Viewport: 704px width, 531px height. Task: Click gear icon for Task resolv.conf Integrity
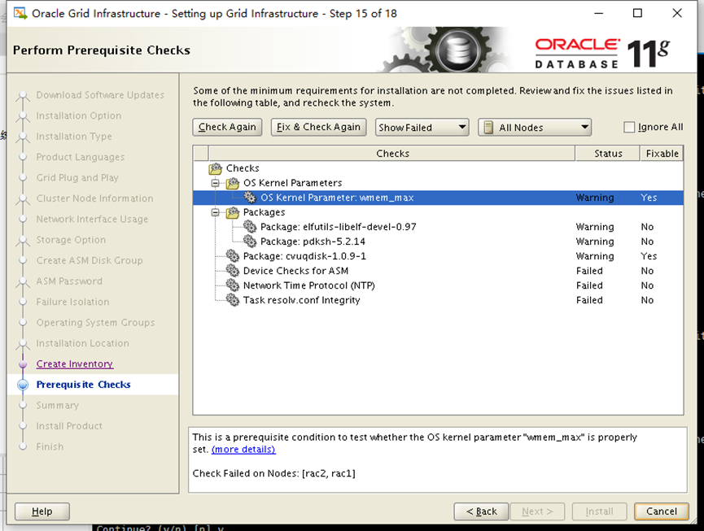coord(233,300)
